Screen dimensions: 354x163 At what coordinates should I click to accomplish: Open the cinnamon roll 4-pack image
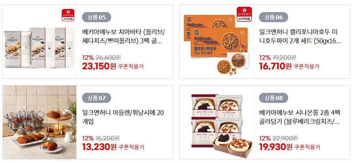tap(216, 122)
